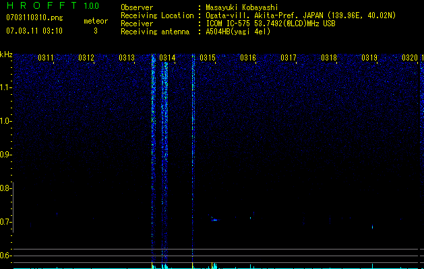This screenshot has width=424, height=269.
Task: Click the 0320 time marker
Action: (x=410, y=58)
